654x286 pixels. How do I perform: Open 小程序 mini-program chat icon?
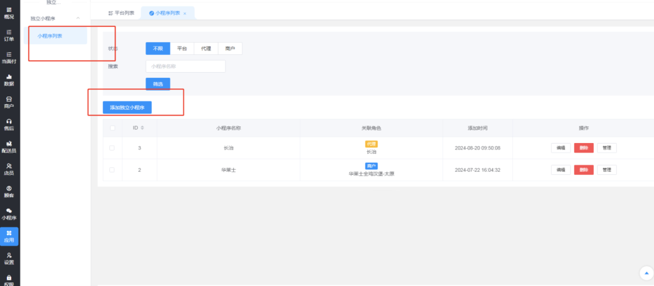(9, 214)
